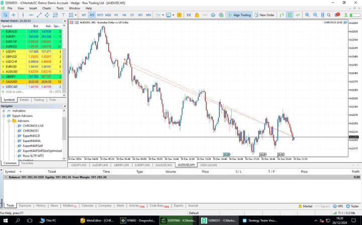Viewport: 362px width, 225px height.
Task: Switch timeframe to H1
Action: coord(116,15)
